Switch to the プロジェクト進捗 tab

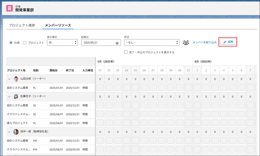[22, 25]
